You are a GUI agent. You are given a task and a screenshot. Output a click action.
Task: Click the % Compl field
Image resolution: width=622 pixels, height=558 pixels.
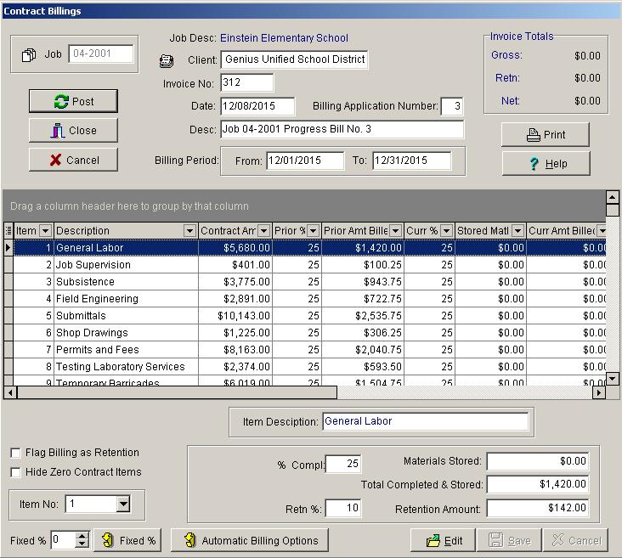342,464
